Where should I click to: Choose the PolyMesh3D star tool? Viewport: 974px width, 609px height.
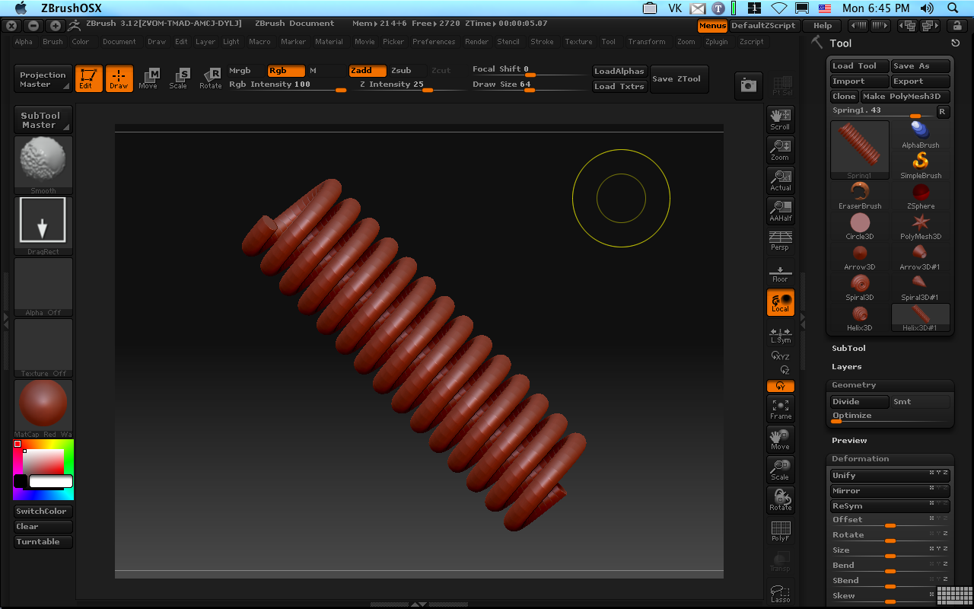pos(921,226)
